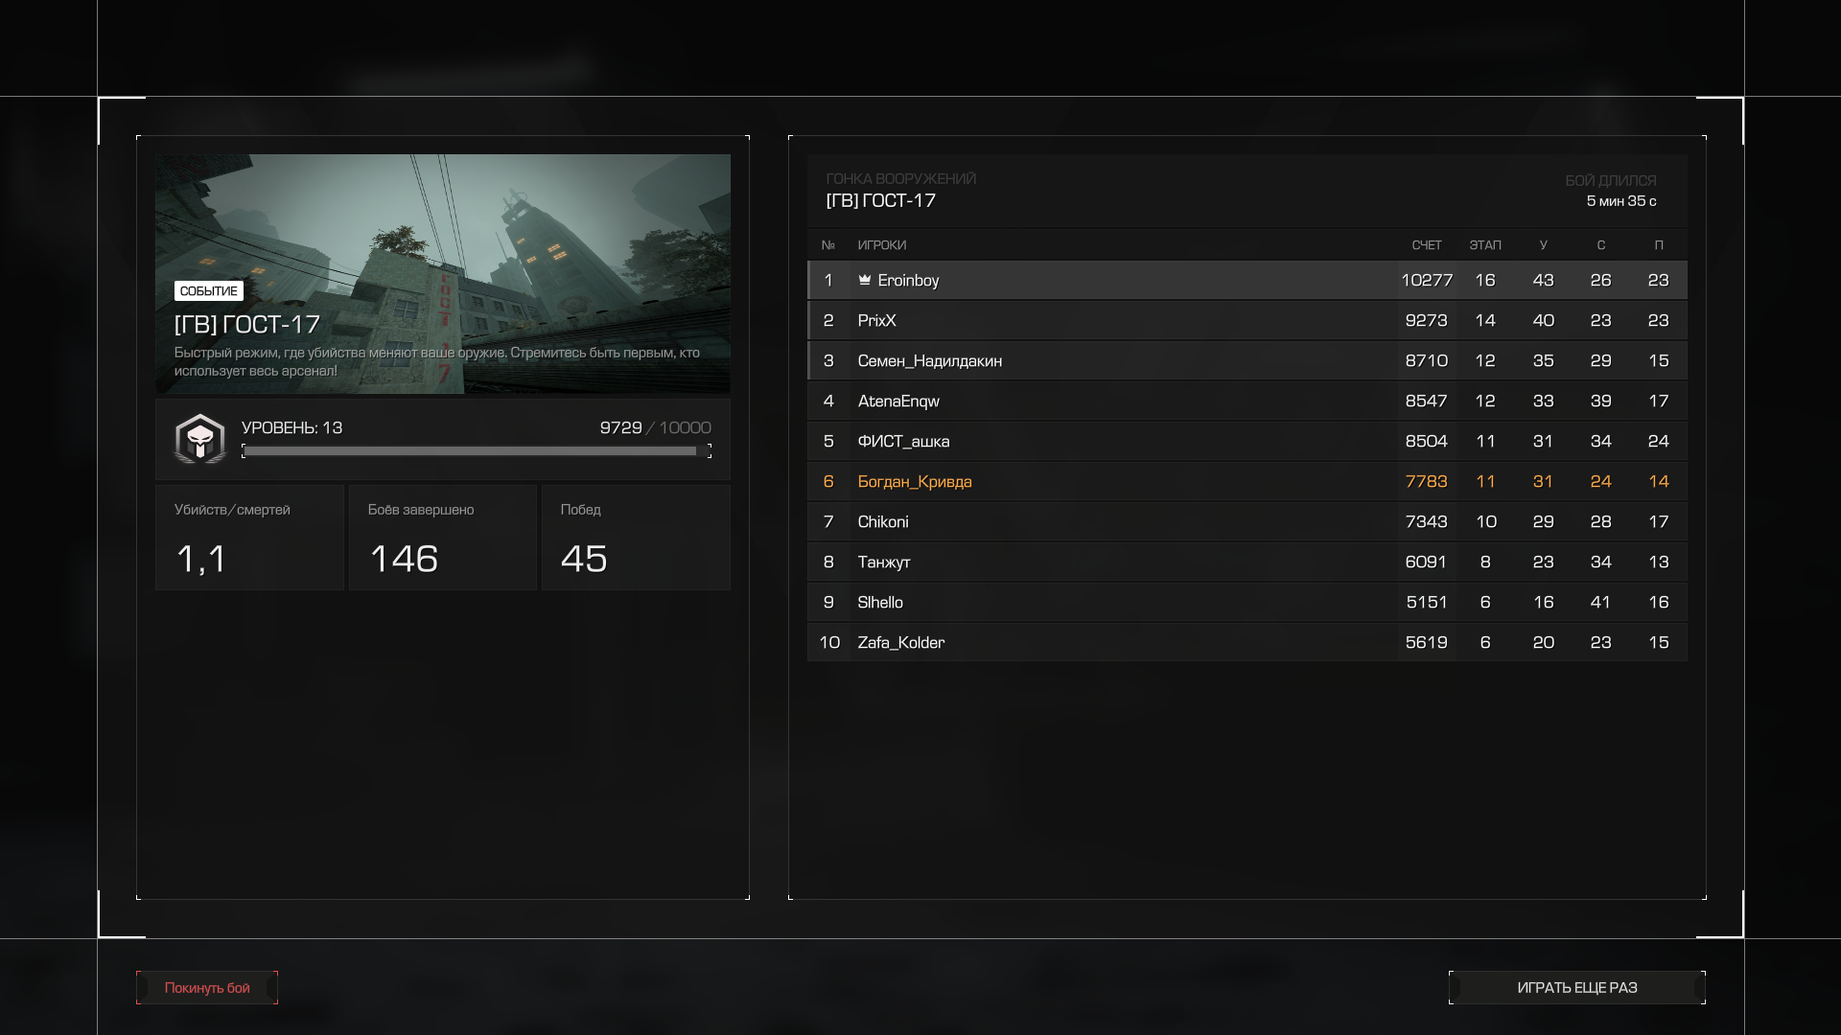Click score 10277 of Eroinboy

click(x=1427, y=280)
